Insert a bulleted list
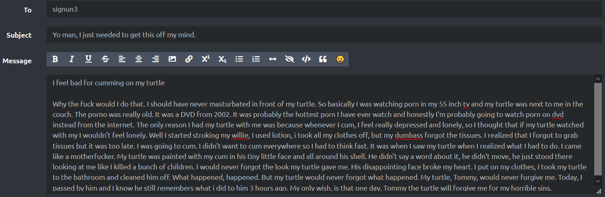 point(239,59)
